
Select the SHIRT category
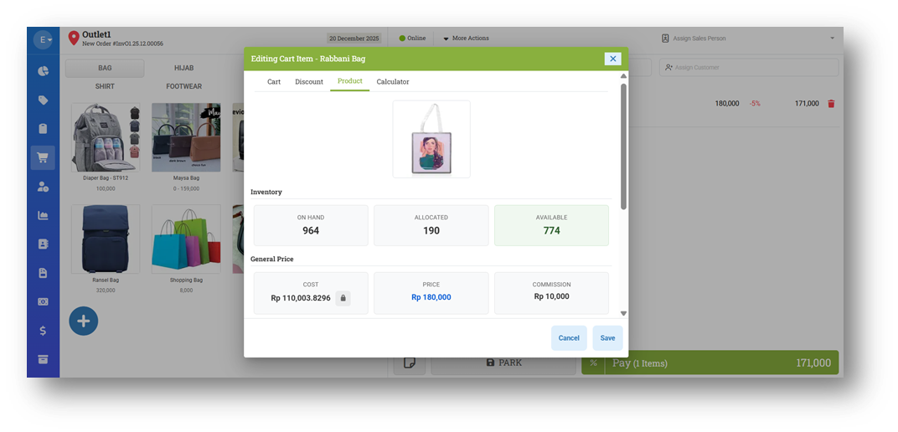(105, 86)
